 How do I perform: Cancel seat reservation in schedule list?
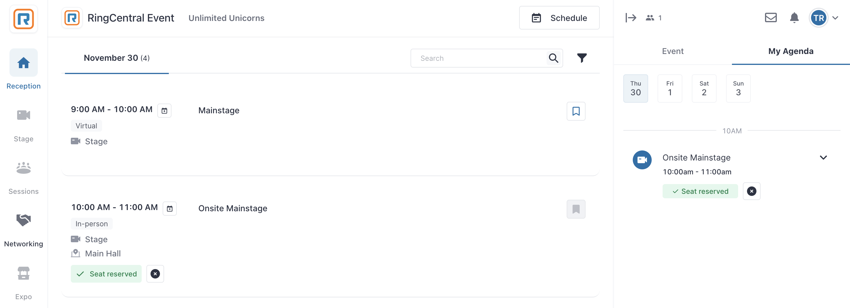155,274
